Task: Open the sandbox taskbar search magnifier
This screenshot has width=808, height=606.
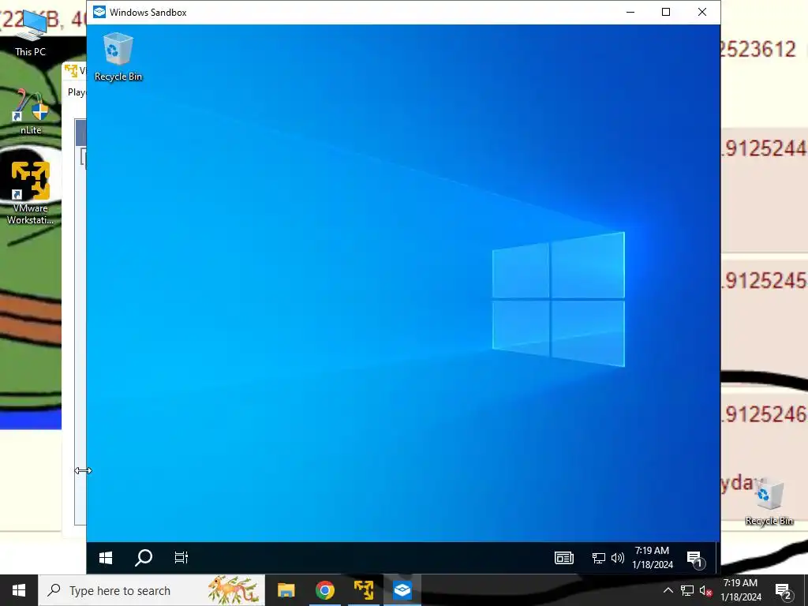Action: [144, 558]
